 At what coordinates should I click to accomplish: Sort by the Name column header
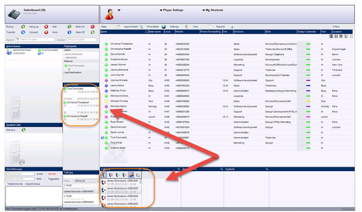tap(124, 31)
